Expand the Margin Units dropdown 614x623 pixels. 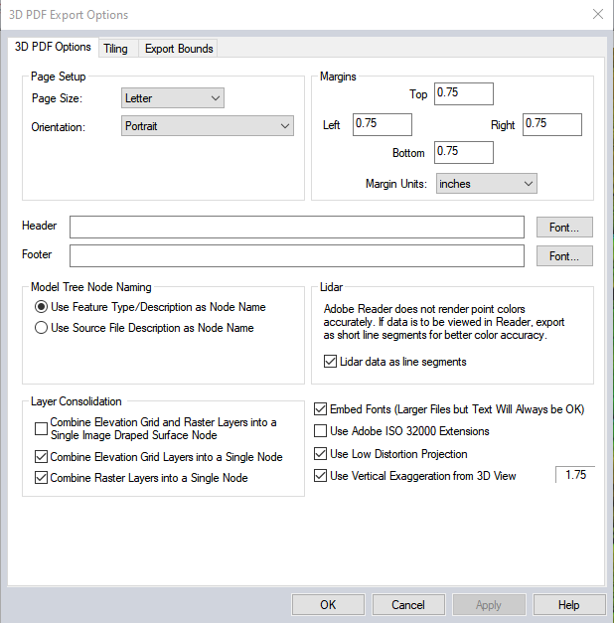click(486, 184)
